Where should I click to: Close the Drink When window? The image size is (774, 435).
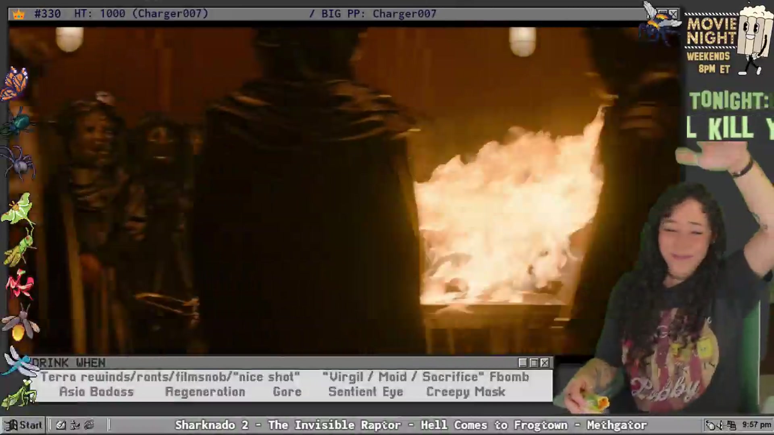pyautogui.click(x=545, y=363)
